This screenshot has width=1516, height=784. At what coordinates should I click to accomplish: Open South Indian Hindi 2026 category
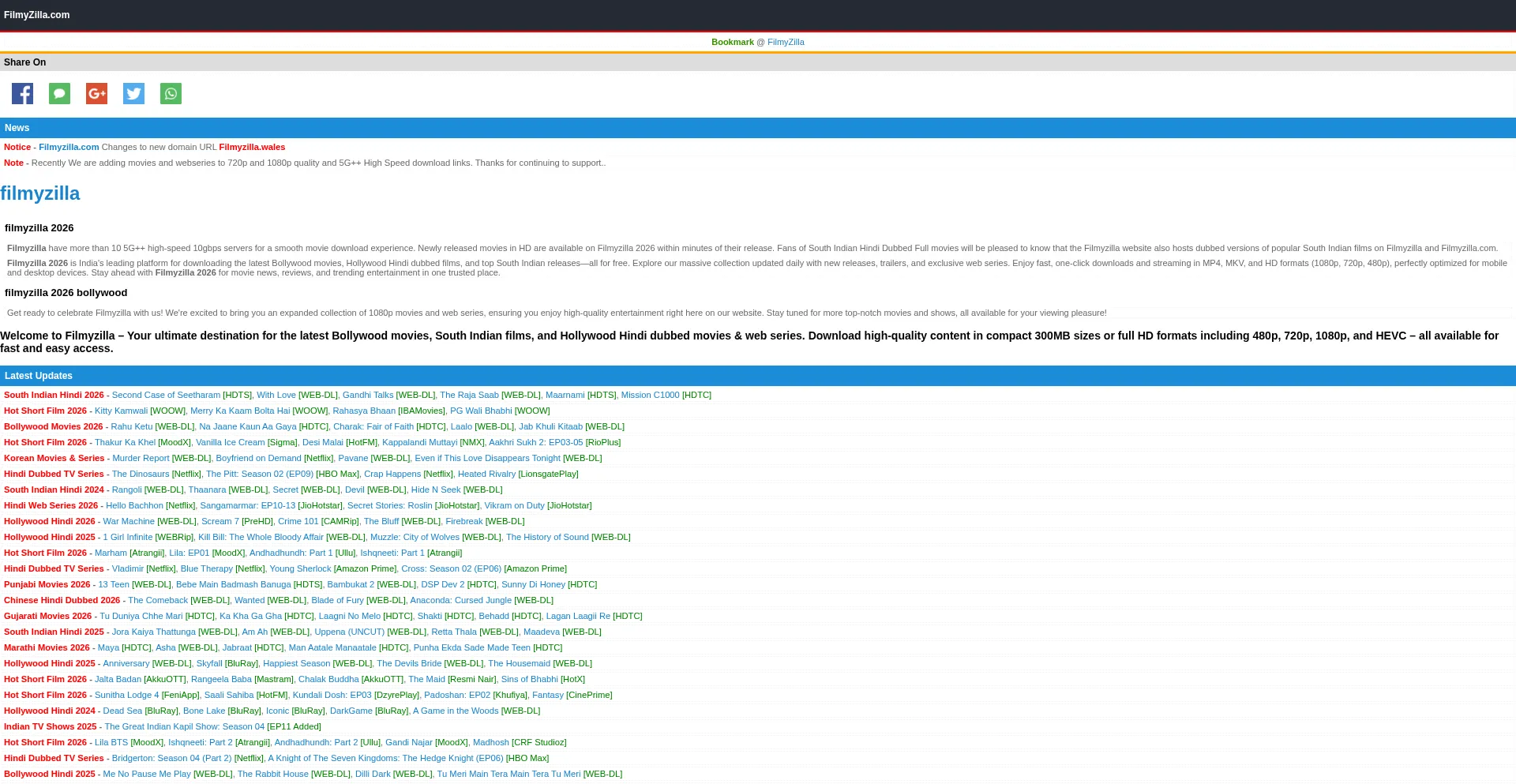click(x=54, y=395)
